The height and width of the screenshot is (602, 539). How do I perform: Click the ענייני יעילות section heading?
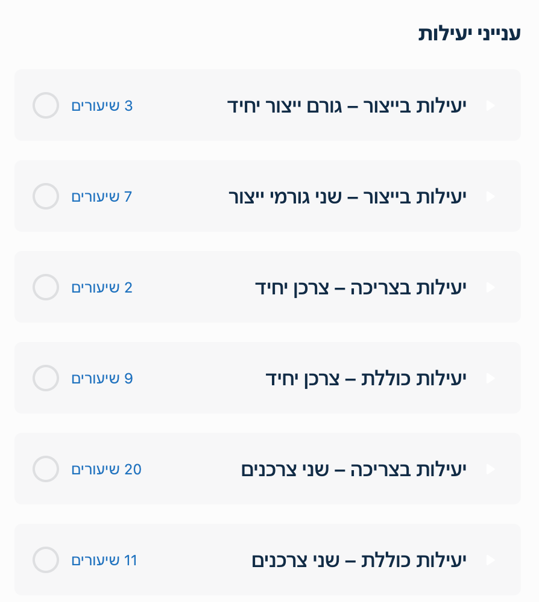pyautogui.click(x=470, y=33)
